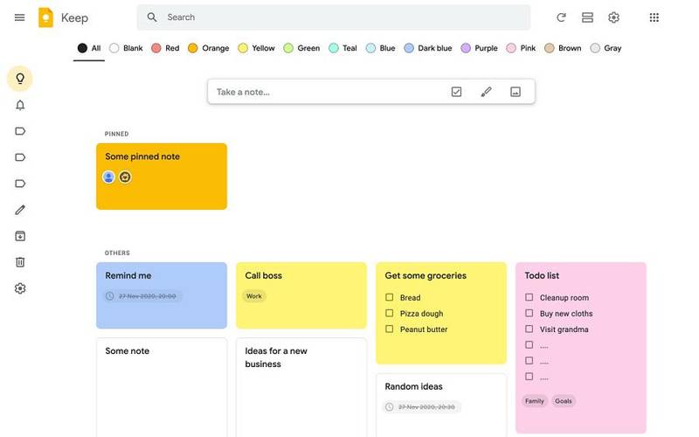
Task: Create new image note icon
Action: (x=516, y=92)
